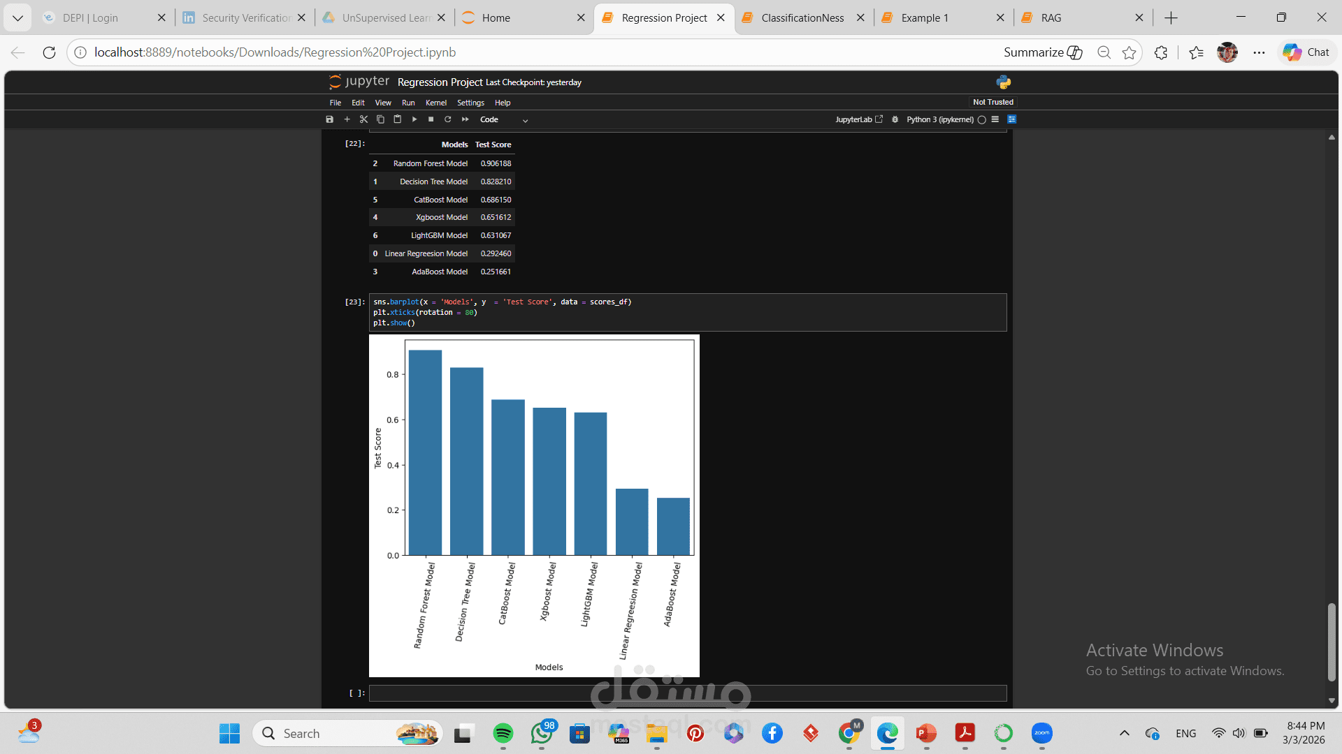Show hidden icons in the system tray
Viewport: 1342px width, 754px height.
1125,733
